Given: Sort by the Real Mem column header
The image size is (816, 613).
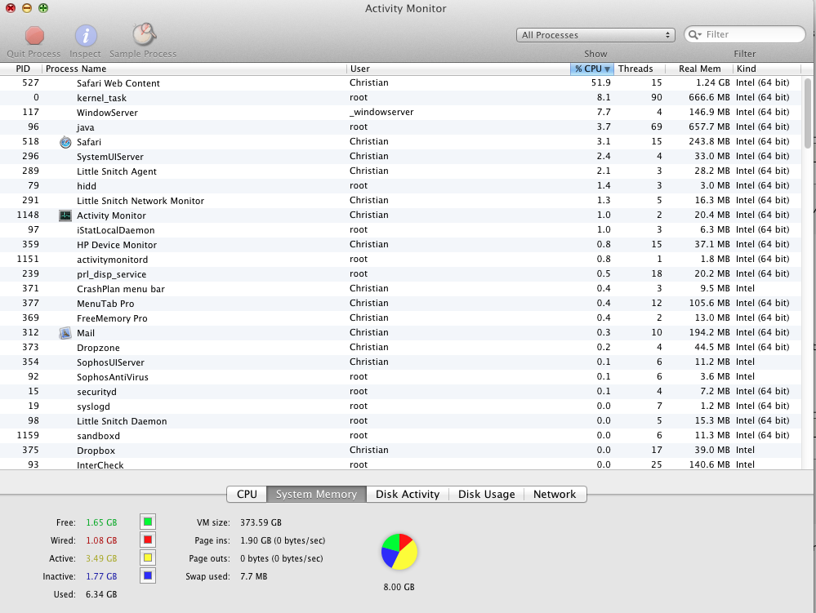Looking at the screenshot, I should coord(699,69).
